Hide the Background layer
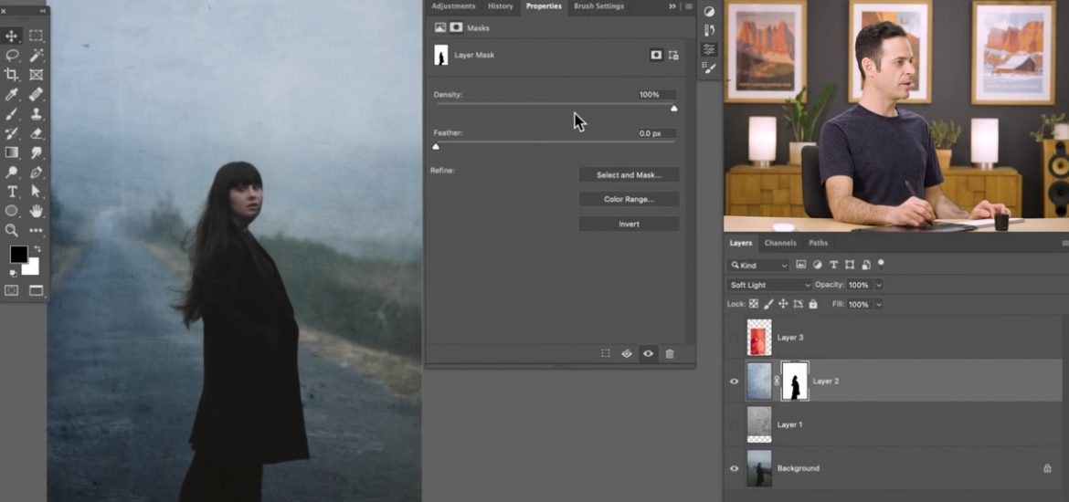Viewport: 1069px width, 502px height. [735, 468]
